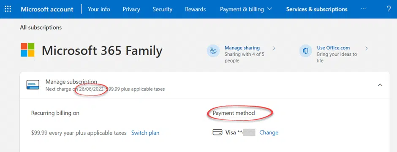The height and width of the screenshot is (152, 397).
Task: Click the Visa card number text
Action: tap(240, 132)
